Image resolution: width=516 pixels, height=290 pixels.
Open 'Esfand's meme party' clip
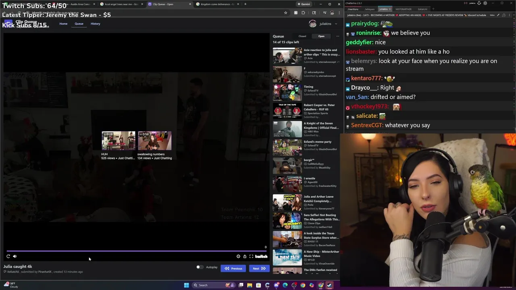pos(306,147)
